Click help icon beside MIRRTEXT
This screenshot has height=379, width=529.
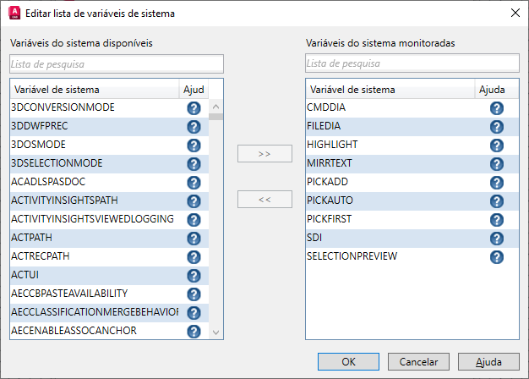coord(497,164)
